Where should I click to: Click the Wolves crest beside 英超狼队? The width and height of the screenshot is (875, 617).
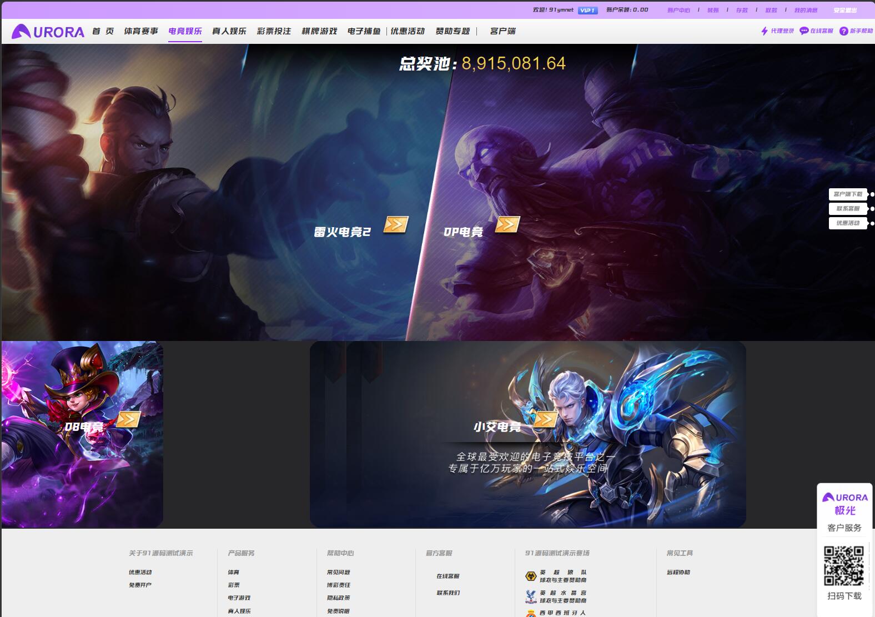[531, 576]
